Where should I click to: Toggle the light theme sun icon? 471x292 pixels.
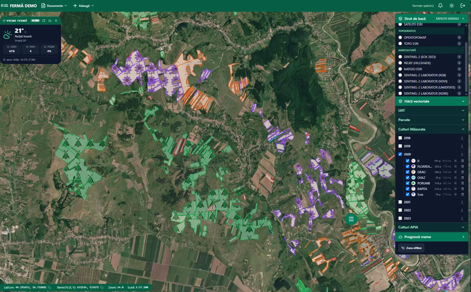click(451, 6)
